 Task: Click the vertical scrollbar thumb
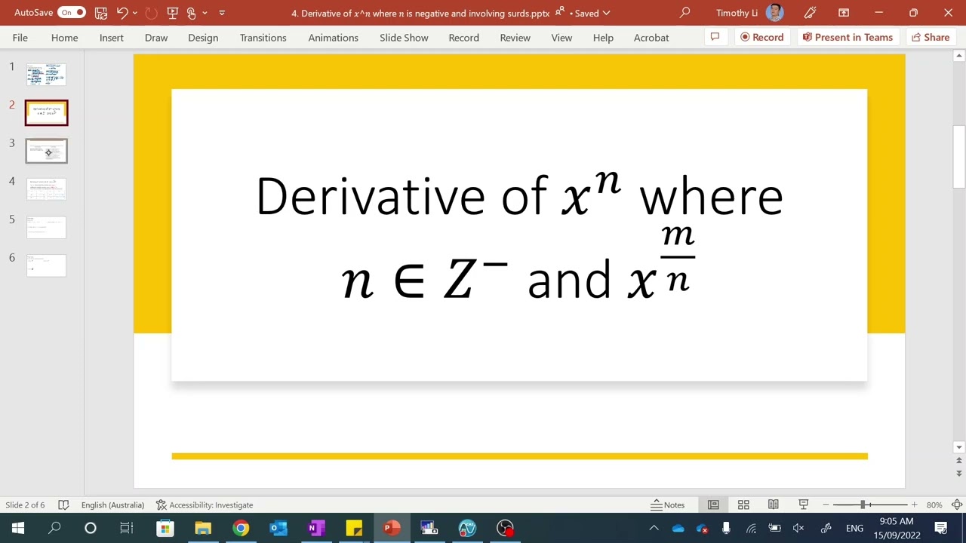pos(959,157)
